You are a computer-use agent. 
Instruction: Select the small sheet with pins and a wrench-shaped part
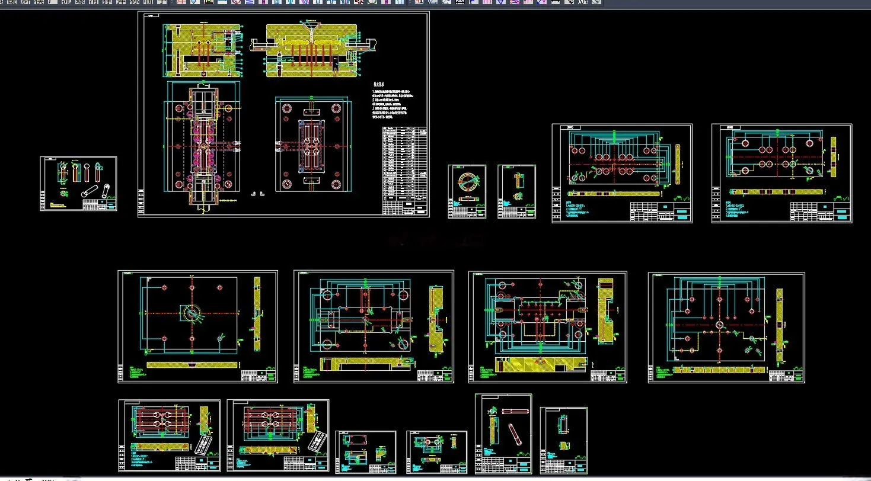point(78,184)
